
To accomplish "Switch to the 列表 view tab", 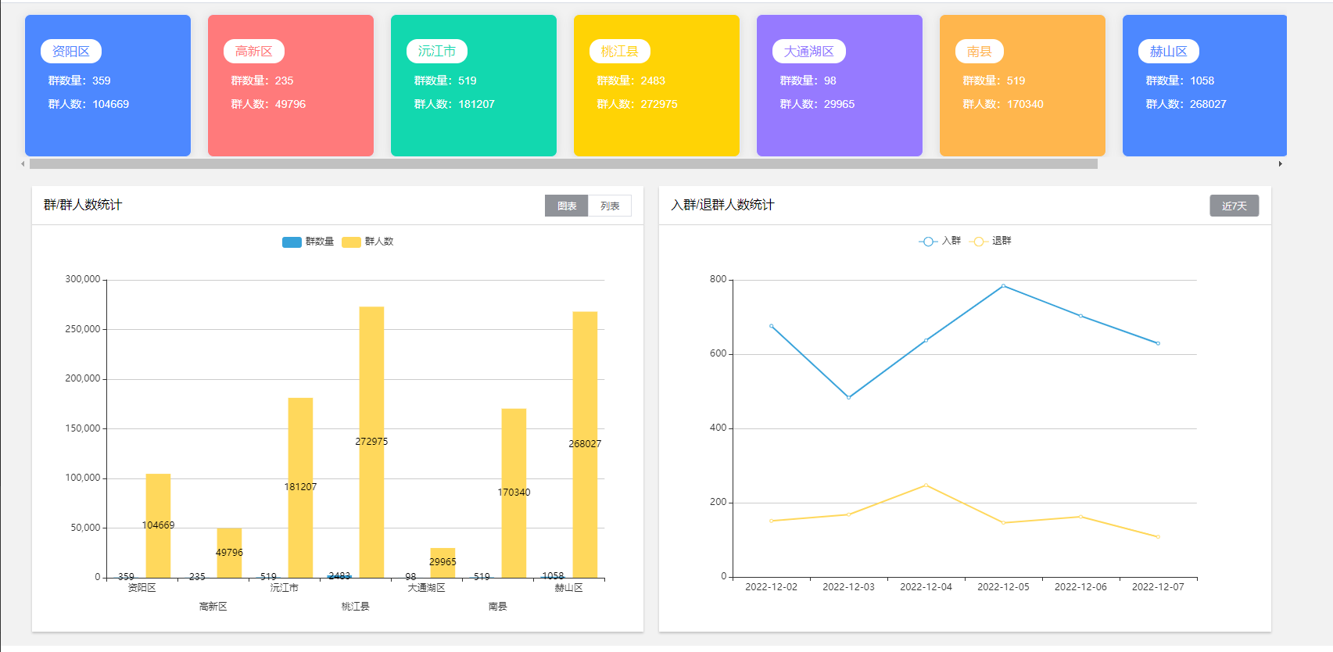I will 610,206.
